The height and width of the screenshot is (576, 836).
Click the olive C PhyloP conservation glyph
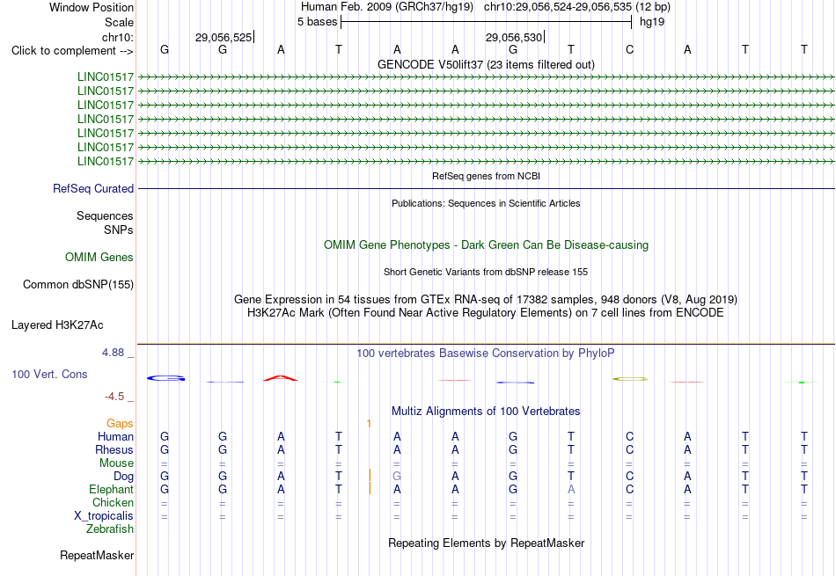coord(630,379)
